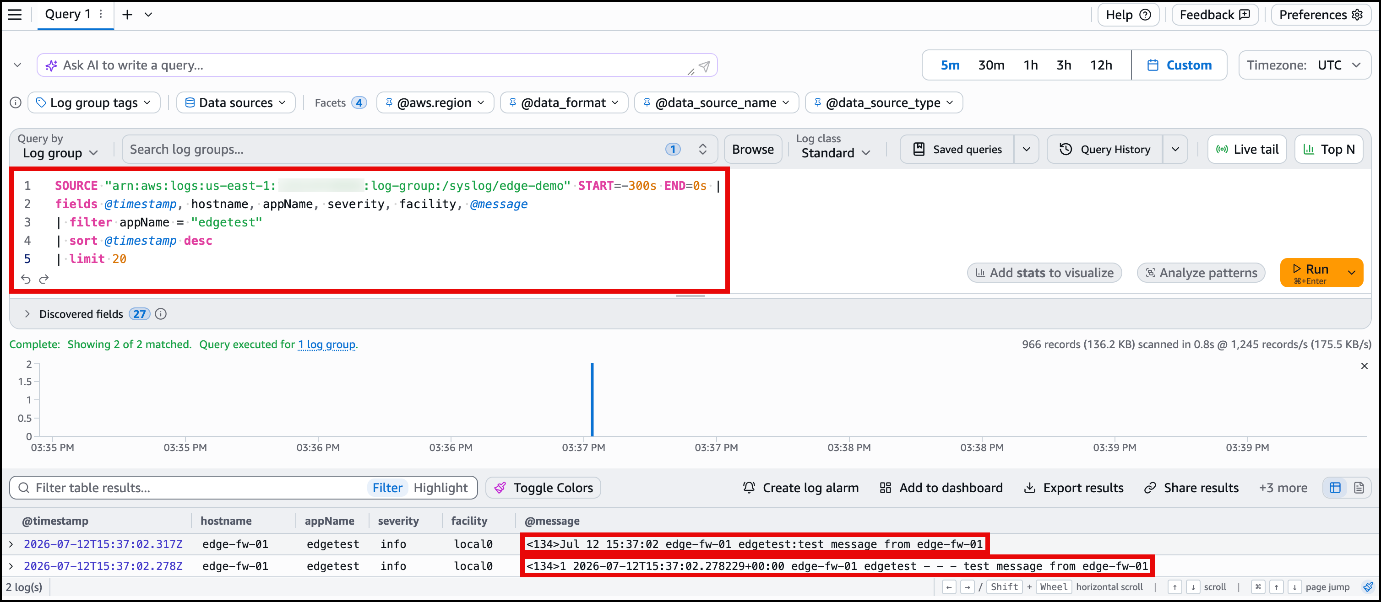The height and width of the screenshot is (602, 1381).
Task: Click Analyze patterns
Action: [x=1201, y=273]
